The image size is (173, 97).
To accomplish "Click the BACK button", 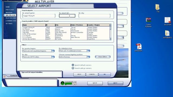I will coord(95,83).
